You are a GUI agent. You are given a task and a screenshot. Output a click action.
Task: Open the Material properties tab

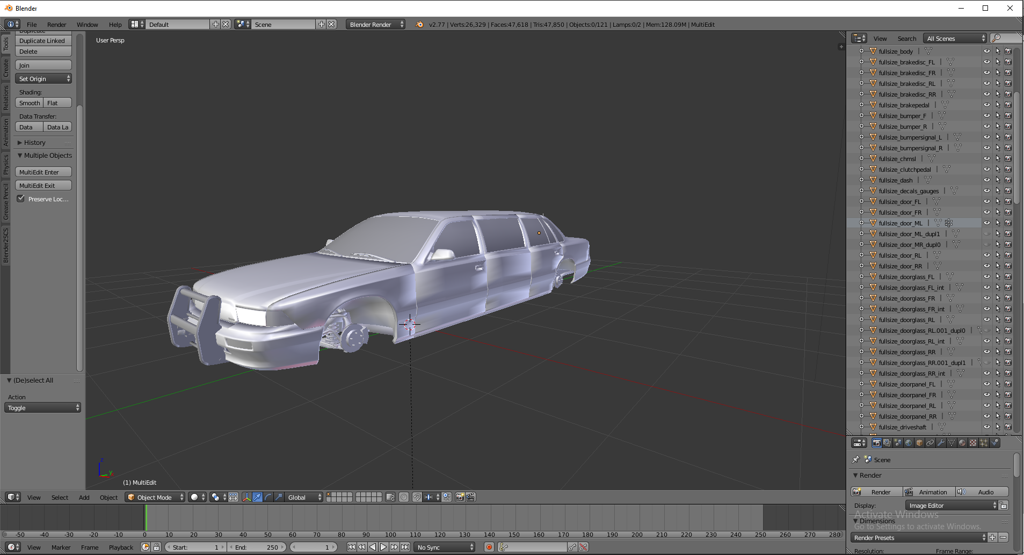pos(962,443)
